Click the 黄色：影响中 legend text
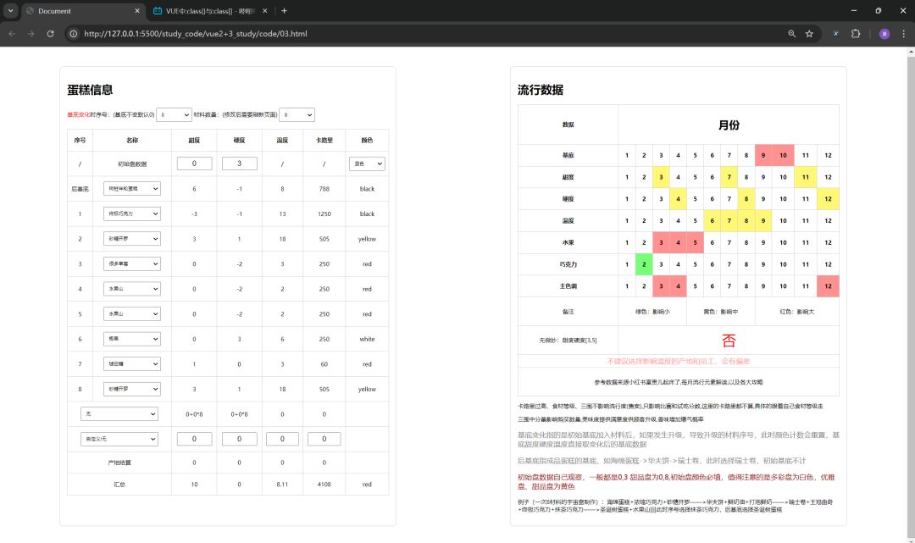The width and height of the screenshot is (915, 543). [x=721, y=312]
